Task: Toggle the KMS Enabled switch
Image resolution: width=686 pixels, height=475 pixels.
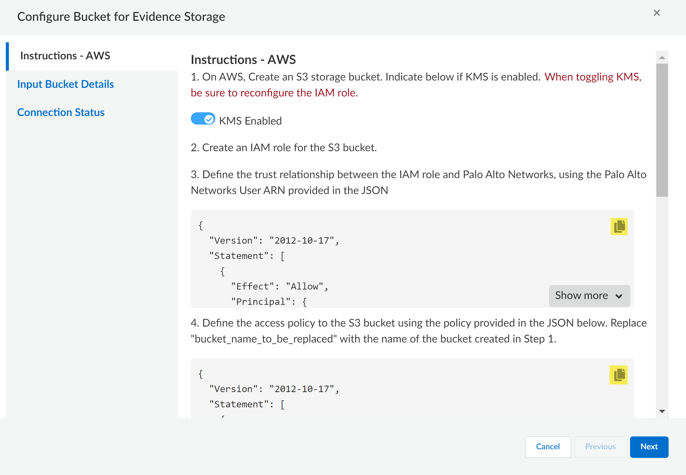Action: [x=203, y=119]
